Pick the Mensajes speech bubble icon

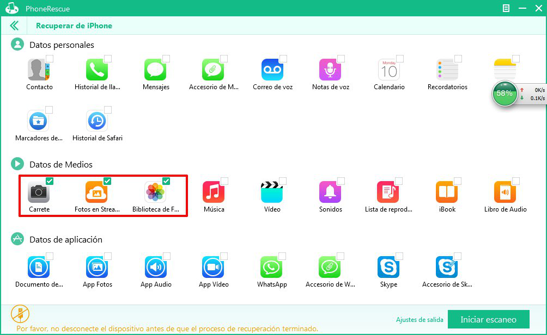(x=155, y=70)
